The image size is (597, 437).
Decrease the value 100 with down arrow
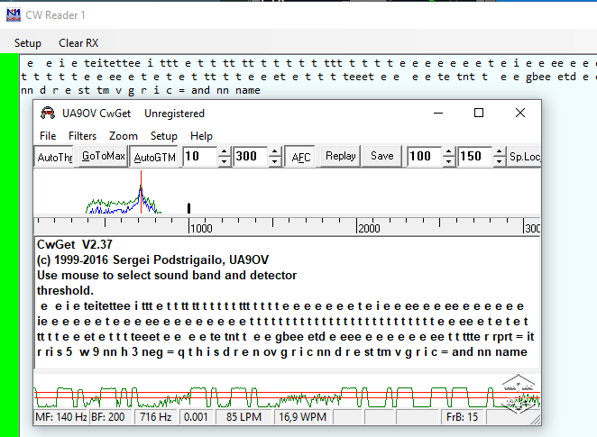pyautogui.click(x=449, y=161)
